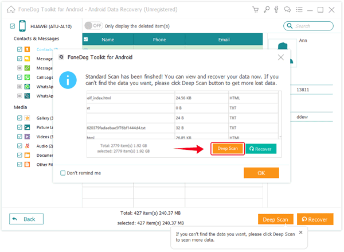Screen dimensions: 344x252
Task: Click the 620379fadaebae5f76bf1444d4.txt row
Action: (x=182, y=128)
